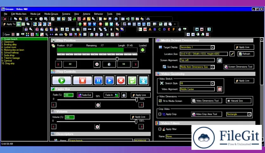Click the red X delete icon in the top toolbar
Screen dimensions: 265x153
point(5,19)
